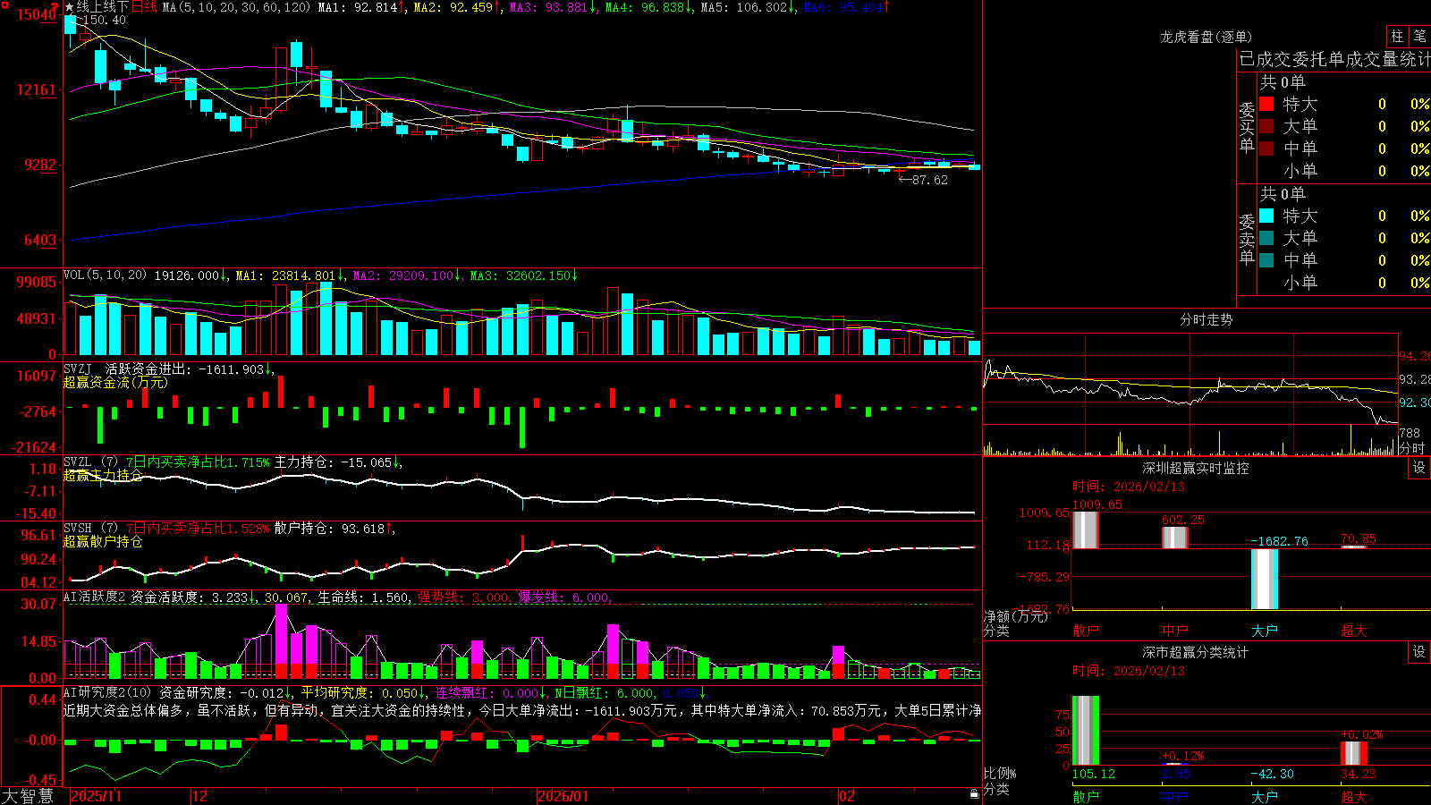This screenshot has height=805, width=1431.
Task: Click 超赢散户持仓 label
Action: 103,541
